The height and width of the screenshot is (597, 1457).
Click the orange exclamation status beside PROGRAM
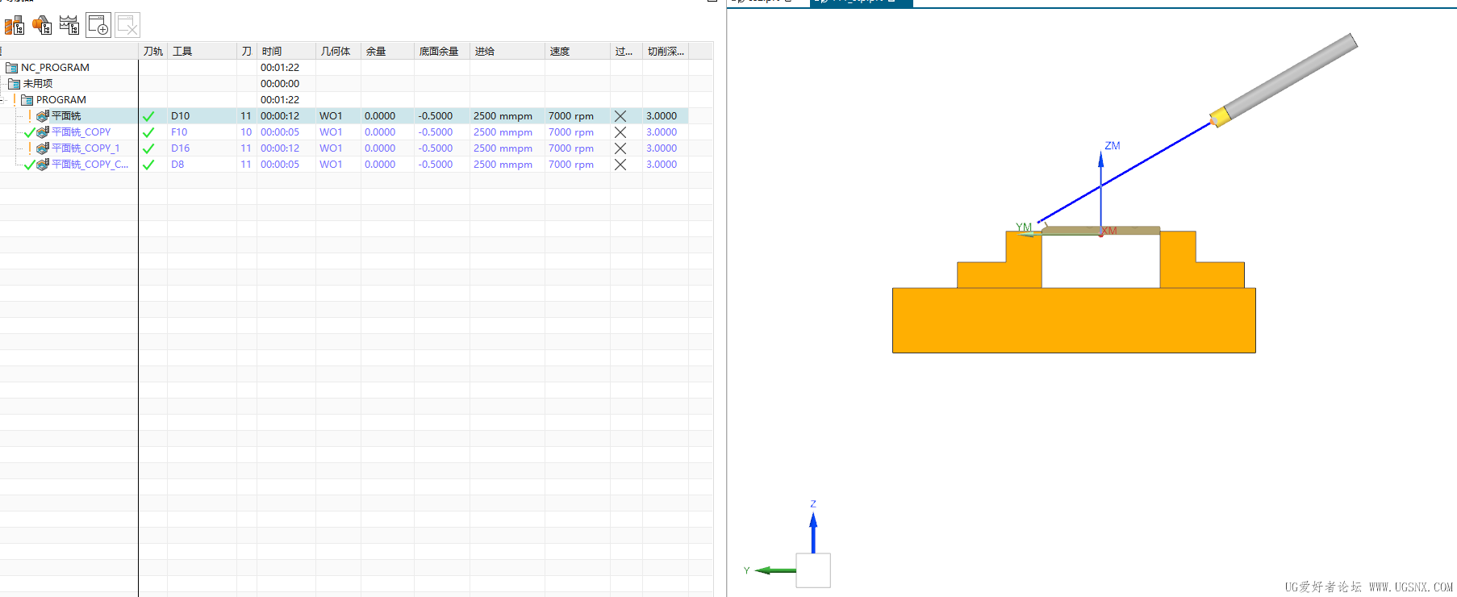coord(15,100)
